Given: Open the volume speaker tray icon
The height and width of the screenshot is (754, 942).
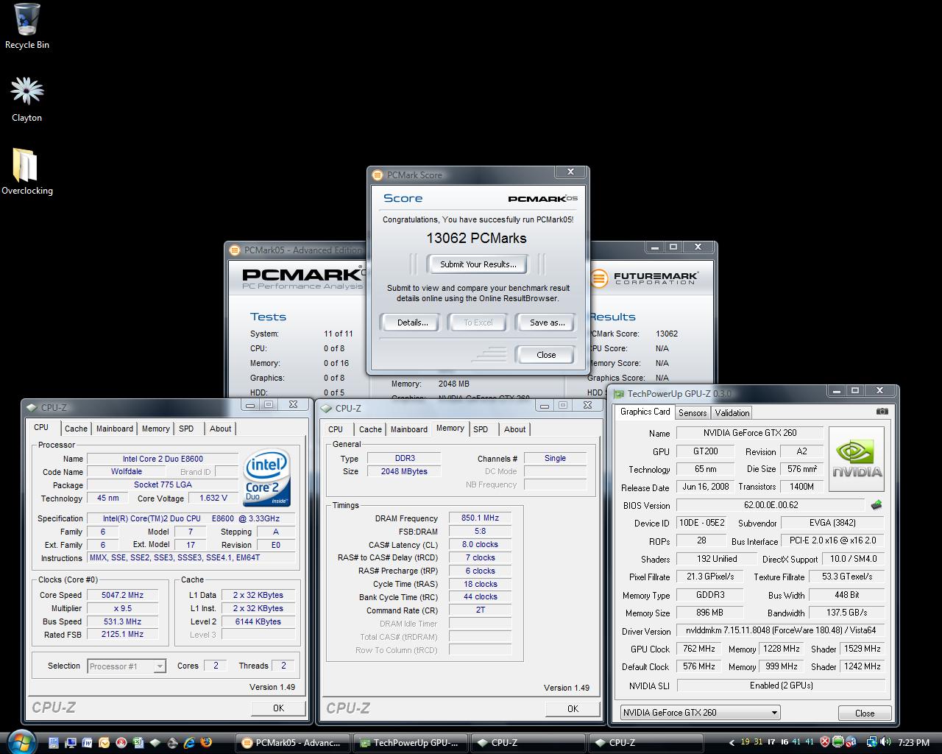Looking at the screenshot, I should tap(885, 742).
